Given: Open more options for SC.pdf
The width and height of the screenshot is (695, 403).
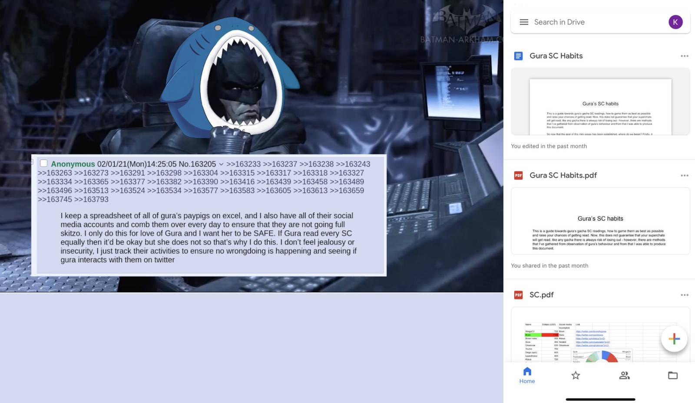Looking at the screenshot, I should pos(685,295).
